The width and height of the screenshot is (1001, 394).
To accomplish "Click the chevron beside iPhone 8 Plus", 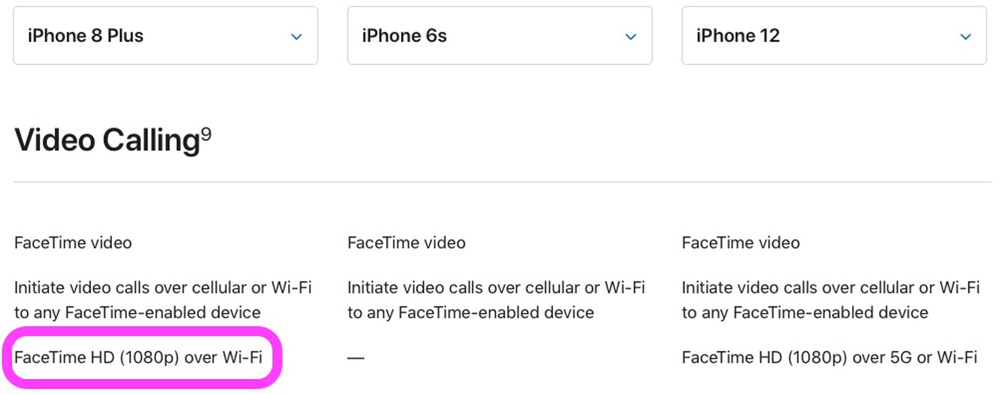I will (297, 37).
